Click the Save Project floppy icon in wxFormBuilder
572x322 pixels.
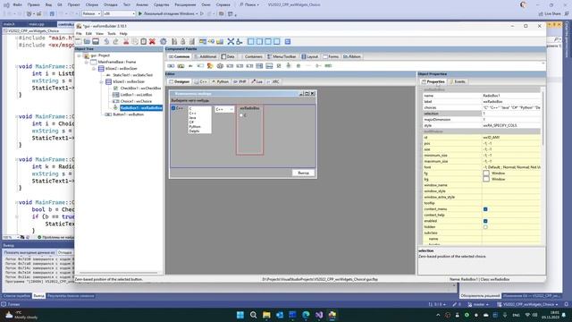tap(96, 42)
